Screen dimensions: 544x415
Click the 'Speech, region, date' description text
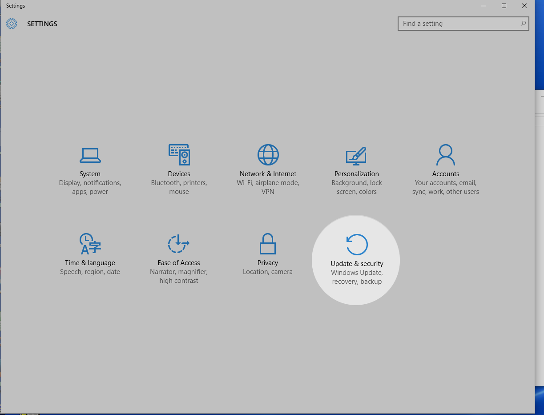pos(90,272)
